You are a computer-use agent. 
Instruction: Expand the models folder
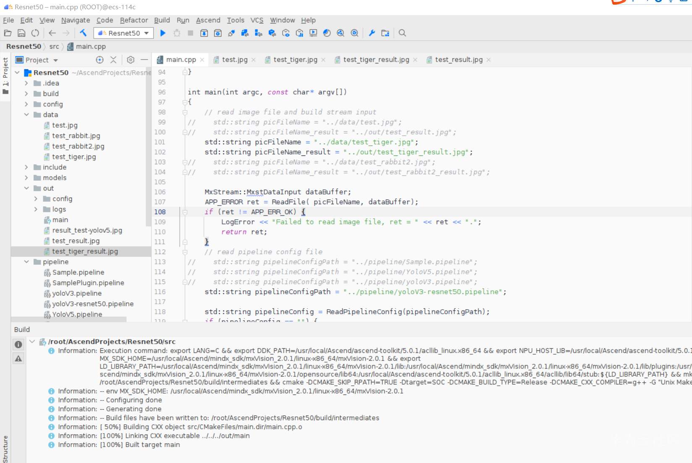point(26,178)
